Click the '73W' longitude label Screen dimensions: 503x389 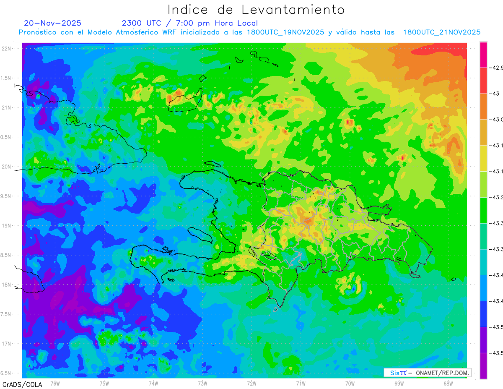[x=202, y=383]
